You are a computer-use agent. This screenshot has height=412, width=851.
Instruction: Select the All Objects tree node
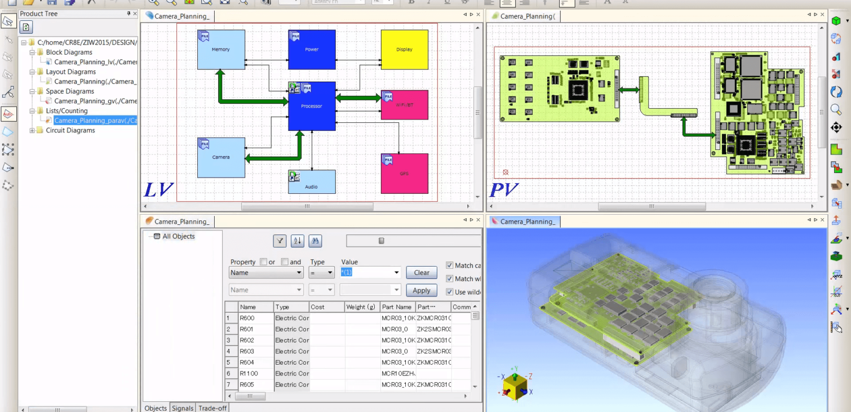click(178, 236)
